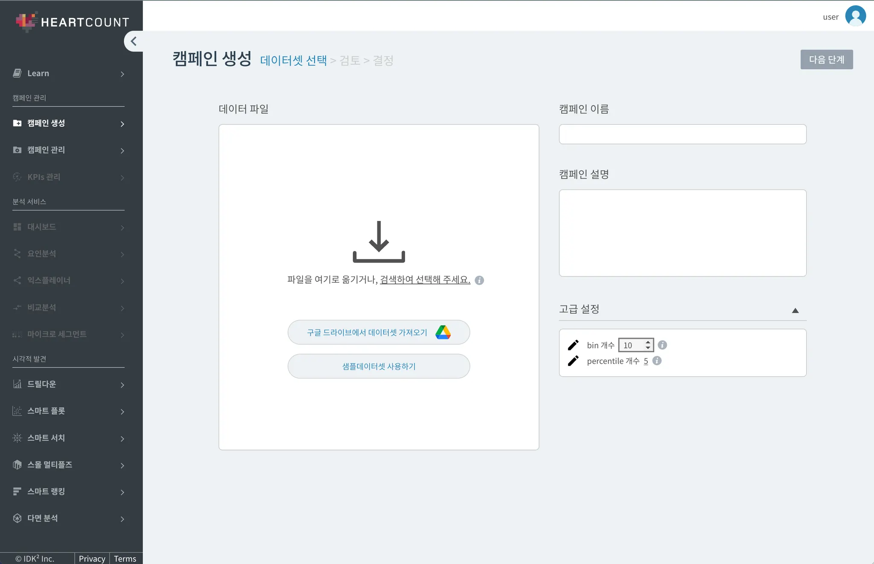Click the HeartCount logo
874x564 pixels.
coord(72,21)
